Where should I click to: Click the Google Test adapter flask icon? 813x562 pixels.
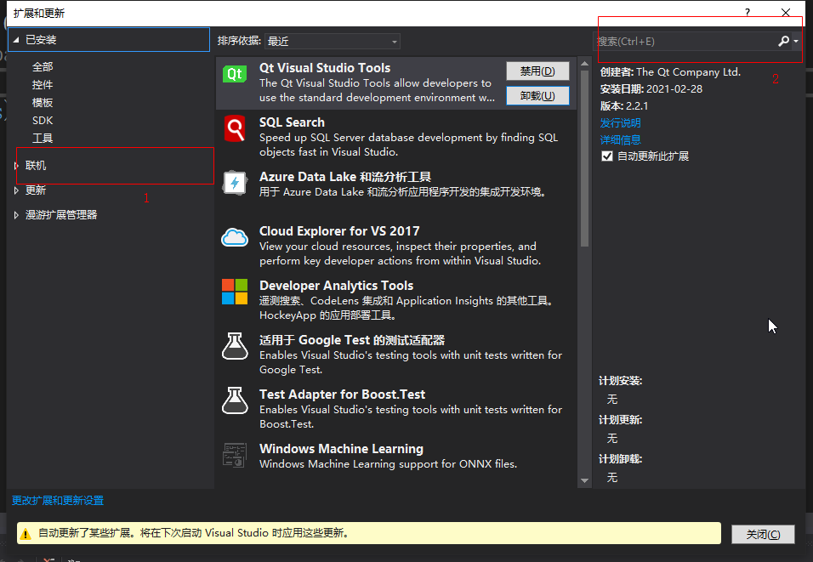coord(235,346)
